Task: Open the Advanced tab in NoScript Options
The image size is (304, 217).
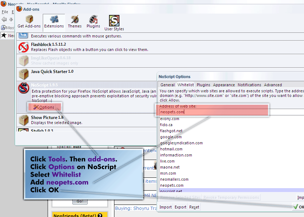Action: pos(273,85)
